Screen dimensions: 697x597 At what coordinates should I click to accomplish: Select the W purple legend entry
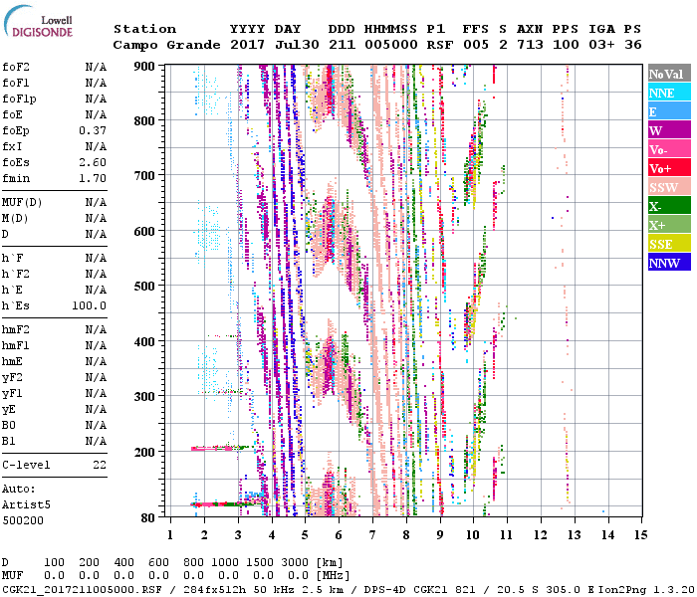tap(669, 130)
